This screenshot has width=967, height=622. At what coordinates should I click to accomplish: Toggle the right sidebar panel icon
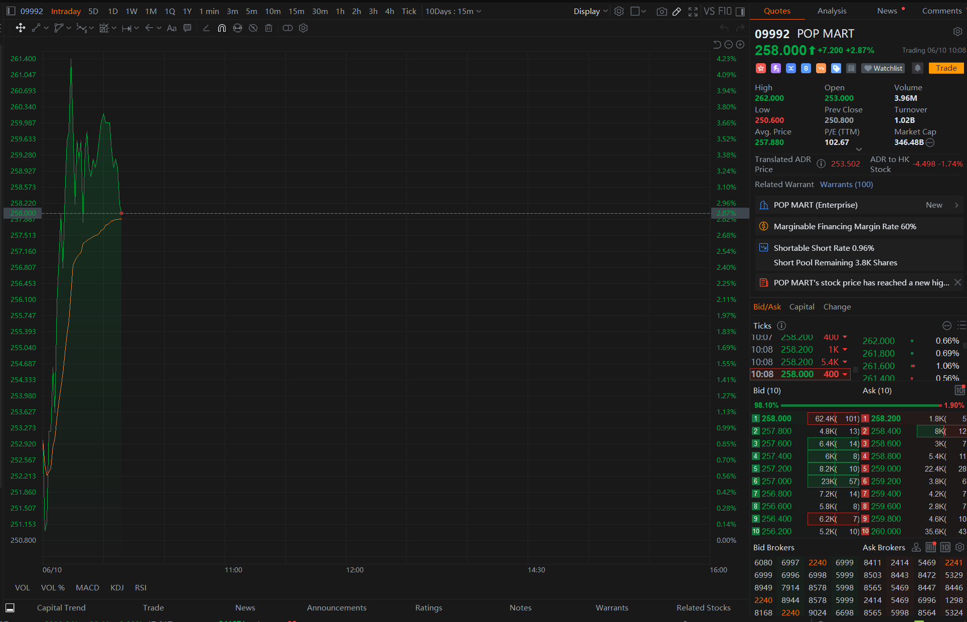pyautogui.click(x=740, y=11)
